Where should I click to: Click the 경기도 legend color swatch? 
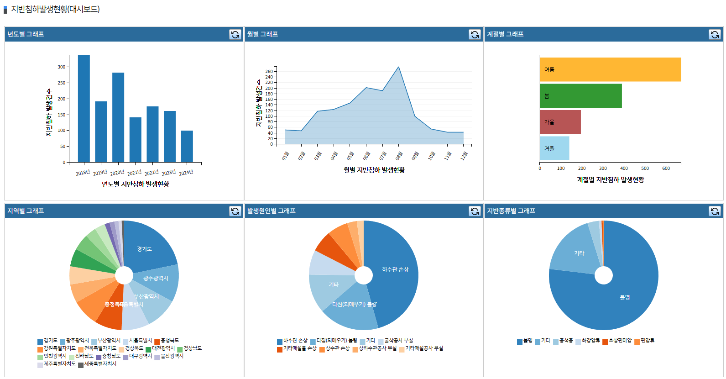(x=40, y=341)
